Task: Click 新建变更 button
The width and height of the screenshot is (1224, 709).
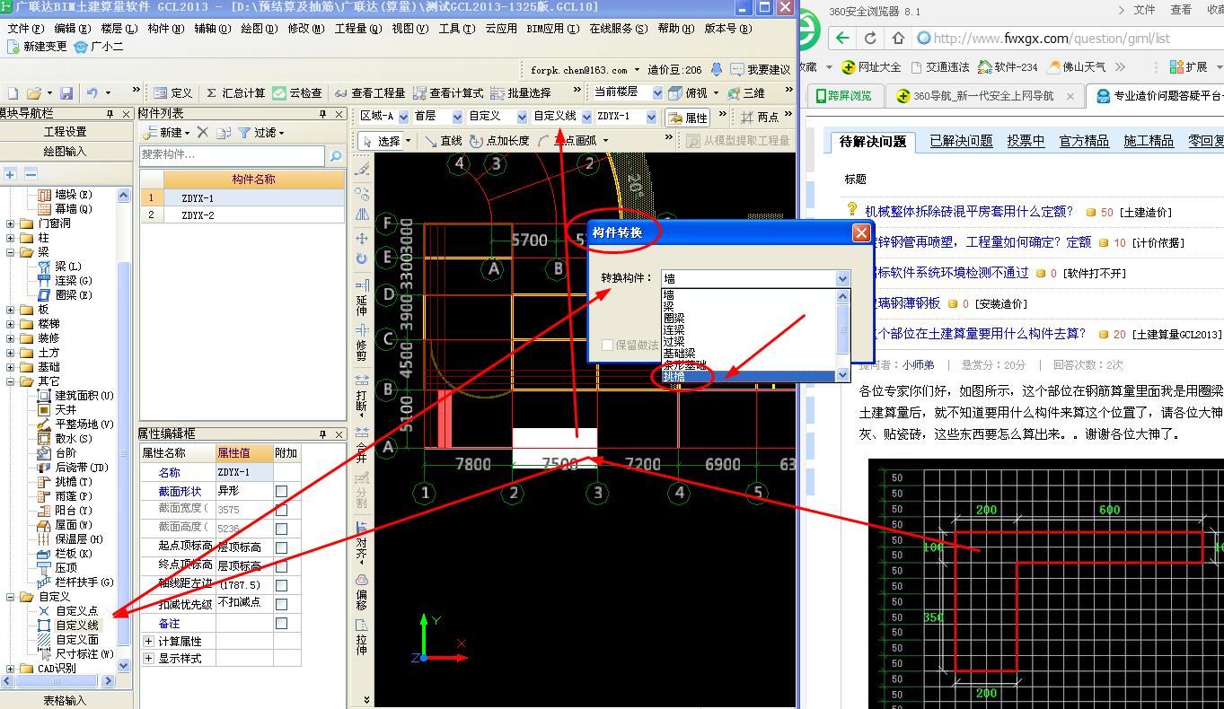Action: [x=37, y=47]
